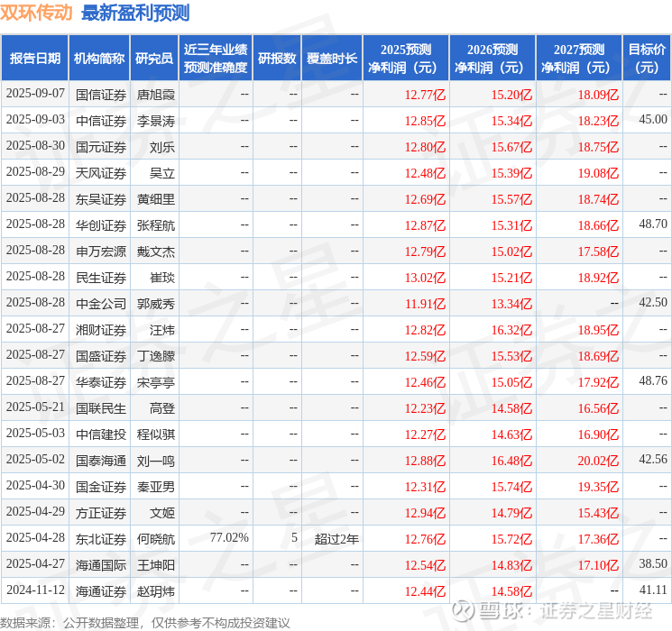The width and height of the screenshot is (672, 631).
Task: Select the 19.08亿 forecast value
Action: [598, 173]
